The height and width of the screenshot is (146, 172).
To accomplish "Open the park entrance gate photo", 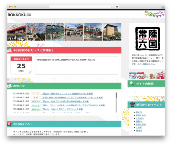I will click(74, 32).
